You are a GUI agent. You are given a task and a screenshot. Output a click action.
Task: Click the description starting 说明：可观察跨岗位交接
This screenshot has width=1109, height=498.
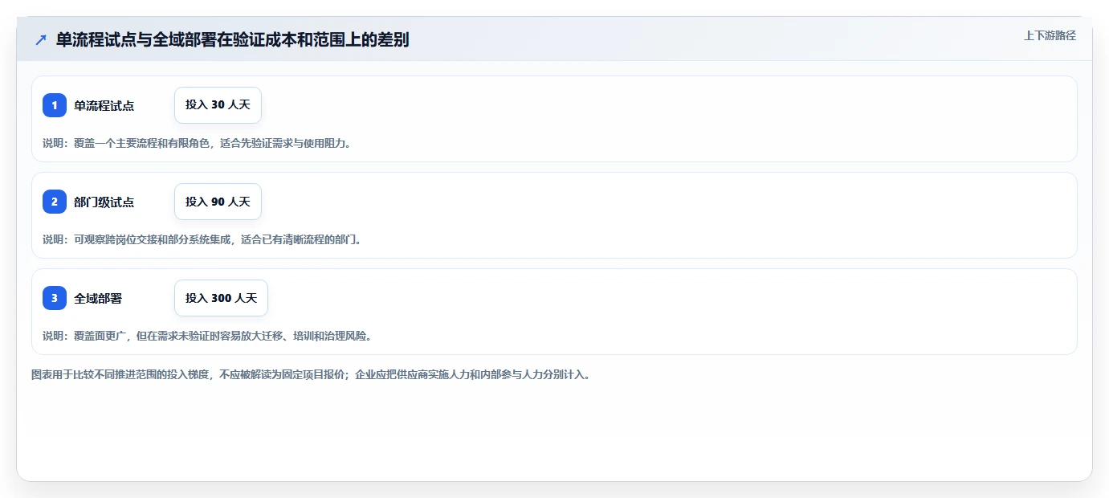pyautogui.click(x=202, y=239)
